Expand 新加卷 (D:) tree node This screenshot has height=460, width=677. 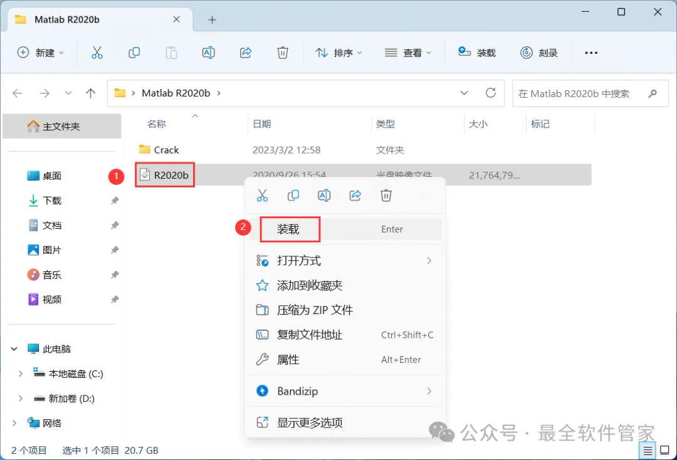pos(20,399)
